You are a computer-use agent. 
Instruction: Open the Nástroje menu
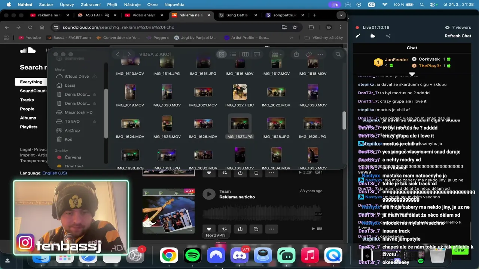coord(132,4)
